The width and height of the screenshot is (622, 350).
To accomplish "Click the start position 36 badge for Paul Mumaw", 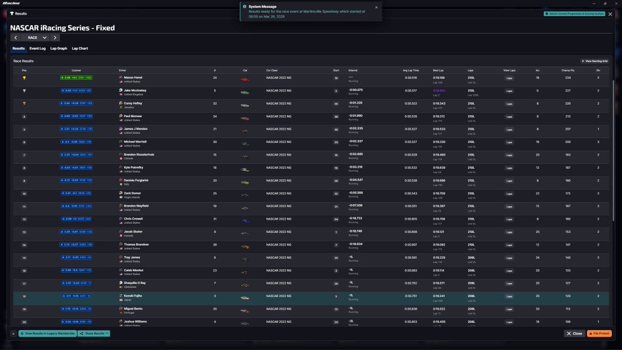I will [x=336, y=117].
